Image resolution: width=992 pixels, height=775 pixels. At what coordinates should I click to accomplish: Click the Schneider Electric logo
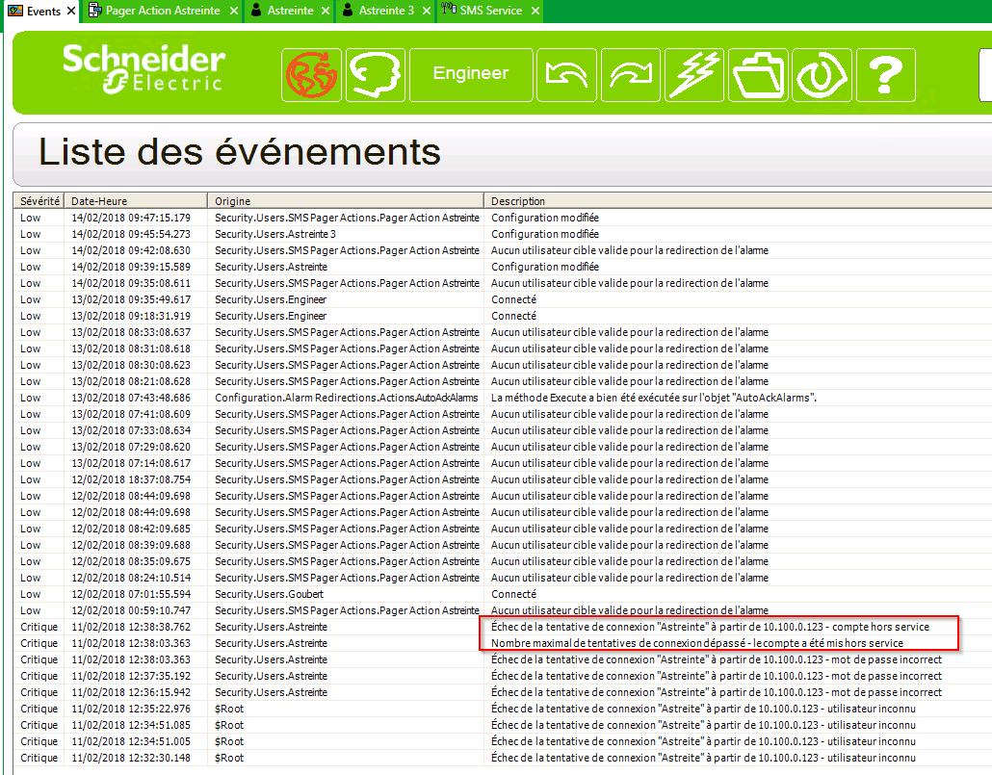144,69
